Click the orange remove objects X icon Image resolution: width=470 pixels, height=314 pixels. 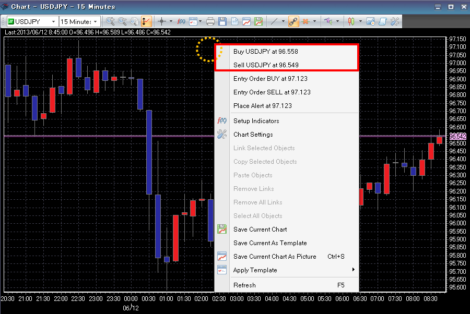pyautogui.click(x=305, y=21)
